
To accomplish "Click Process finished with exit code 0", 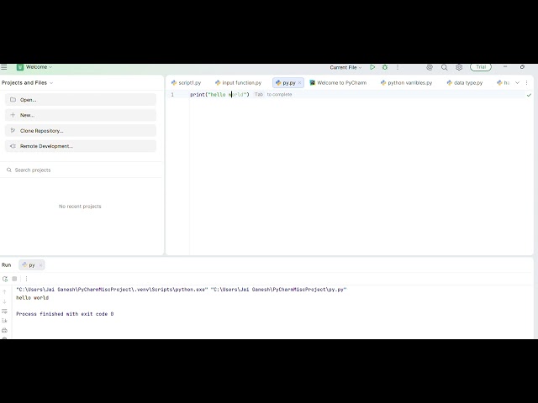I will 65,314.
